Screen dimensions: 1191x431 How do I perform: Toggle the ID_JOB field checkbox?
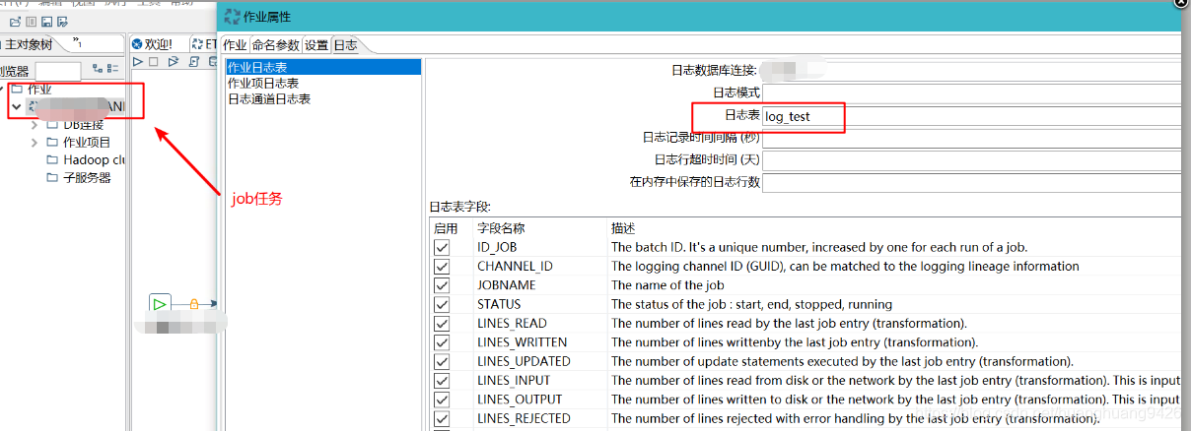click(x=442, y=248)
